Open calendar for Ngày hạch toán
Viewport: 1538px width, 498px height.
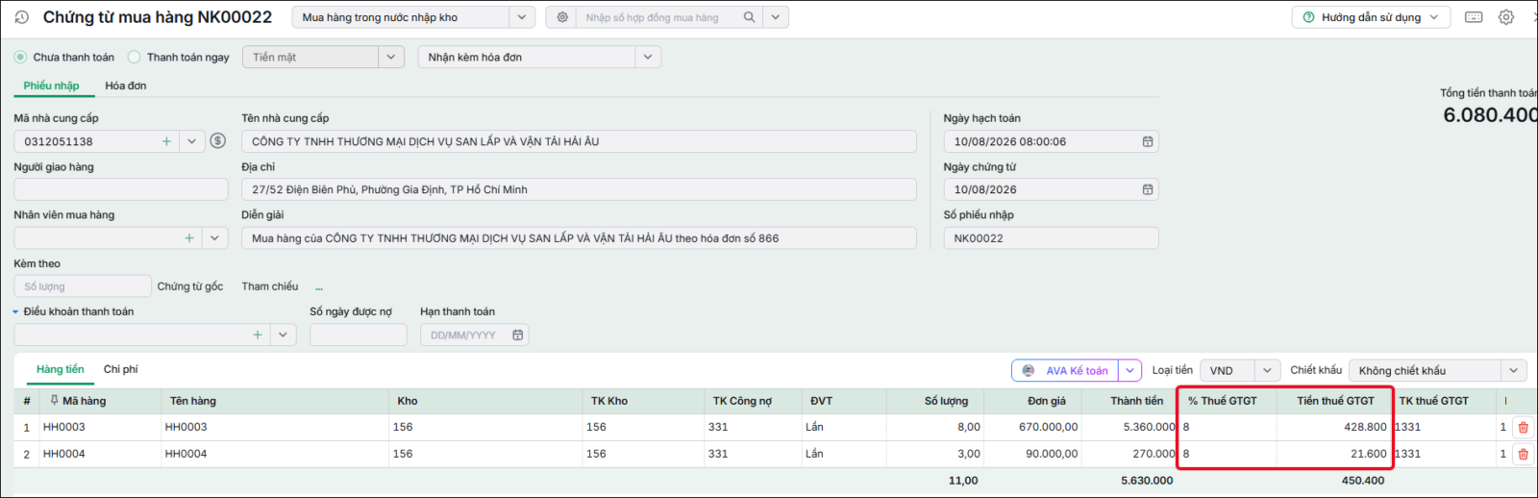[x=1147, y=141]
